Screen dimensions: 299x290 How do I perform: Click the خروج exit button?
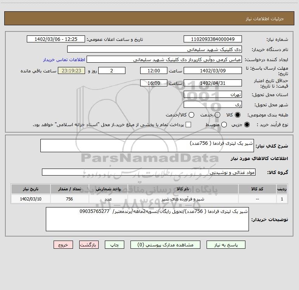tap(63, 245)
